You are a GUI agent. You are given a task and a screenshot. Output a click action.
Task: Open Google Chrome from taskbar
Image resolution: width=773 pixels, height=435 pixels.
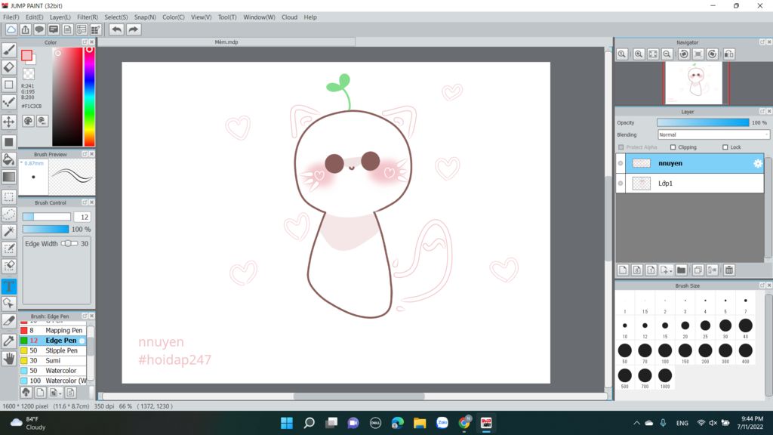(464, 423)
